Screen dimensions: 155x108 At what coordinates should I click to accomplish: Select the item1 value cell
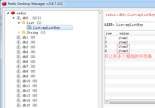123,38
